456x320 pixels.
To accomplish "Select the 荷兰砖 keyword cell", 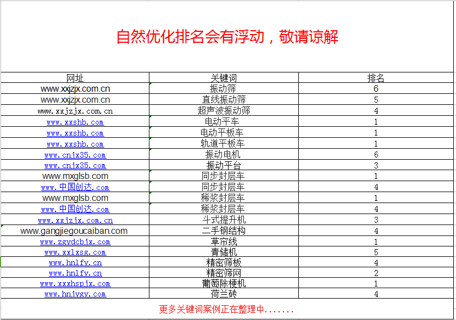I will coord(224,294).
